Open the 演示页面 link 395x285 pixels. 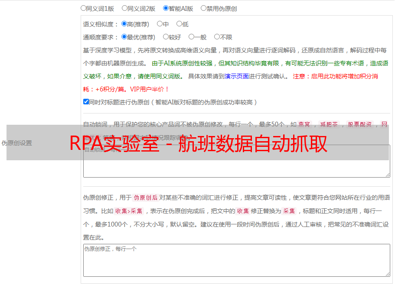(x=237, y=76)
